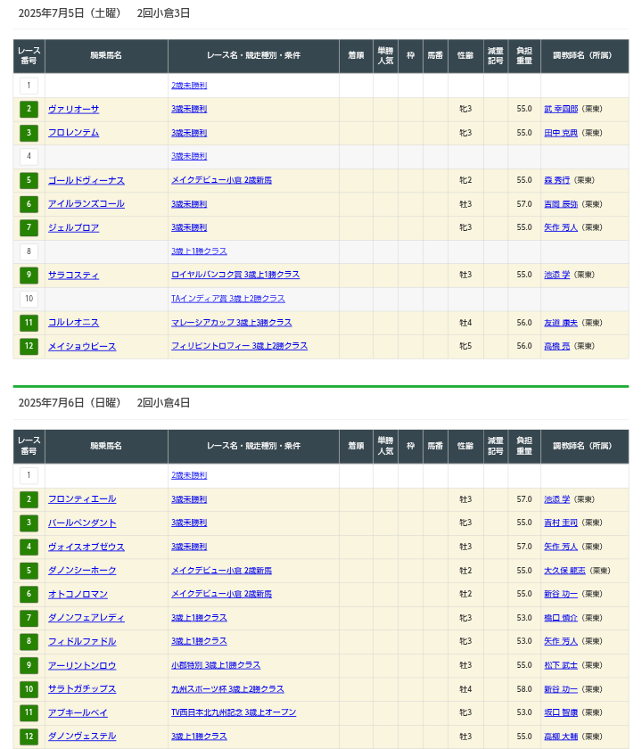Open the マレーシアカップ 3歳上3勝クラス race link
The height and width of the screenshot is (749, 642).
click(231, 323)
